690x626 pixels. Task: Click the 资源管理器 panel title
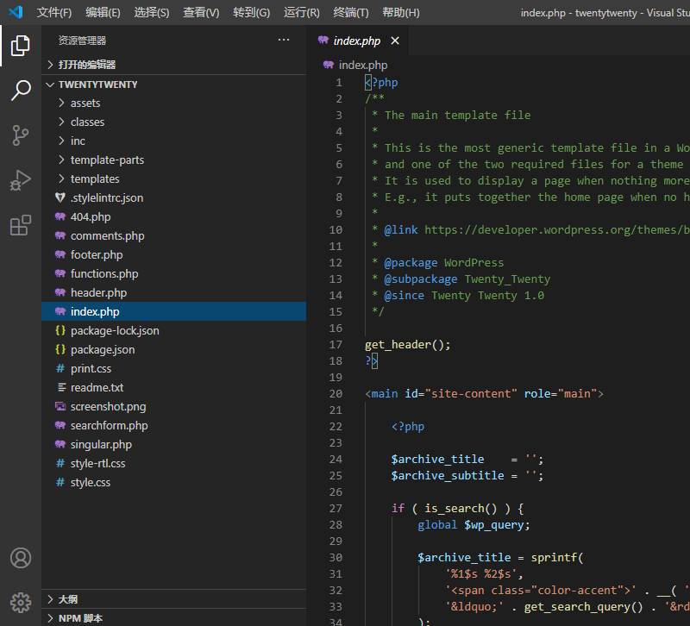[82, 41]
